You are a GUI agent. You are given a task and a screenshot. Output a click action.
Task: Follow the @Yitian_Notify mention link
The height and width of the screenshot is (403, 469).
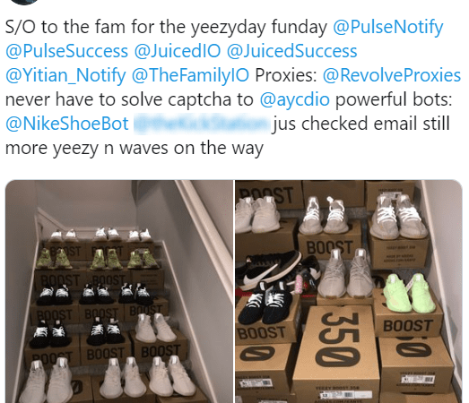pos(65,75)
